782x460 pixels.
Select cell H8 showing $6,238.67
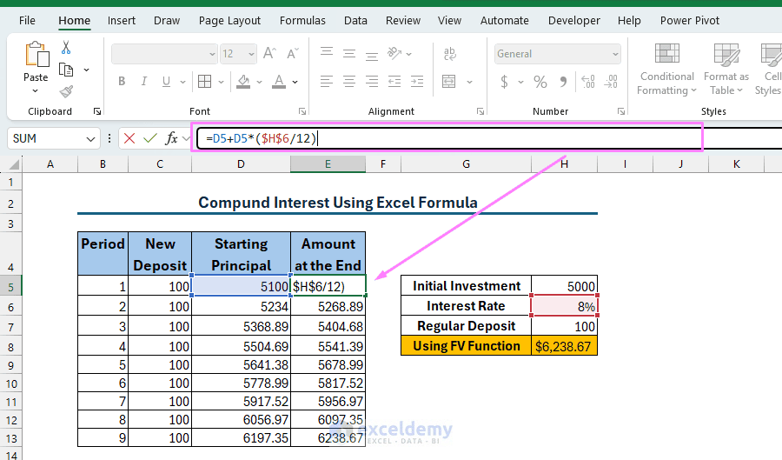564,346
